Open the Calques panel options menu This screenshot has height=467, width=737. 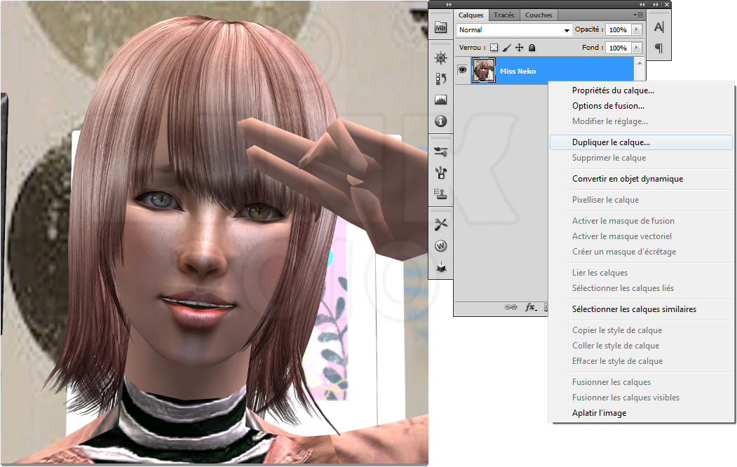(x=637, y=15)
